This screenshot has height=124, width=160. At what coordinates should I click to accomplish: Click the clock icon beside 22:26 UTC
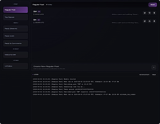pos(34,23)
